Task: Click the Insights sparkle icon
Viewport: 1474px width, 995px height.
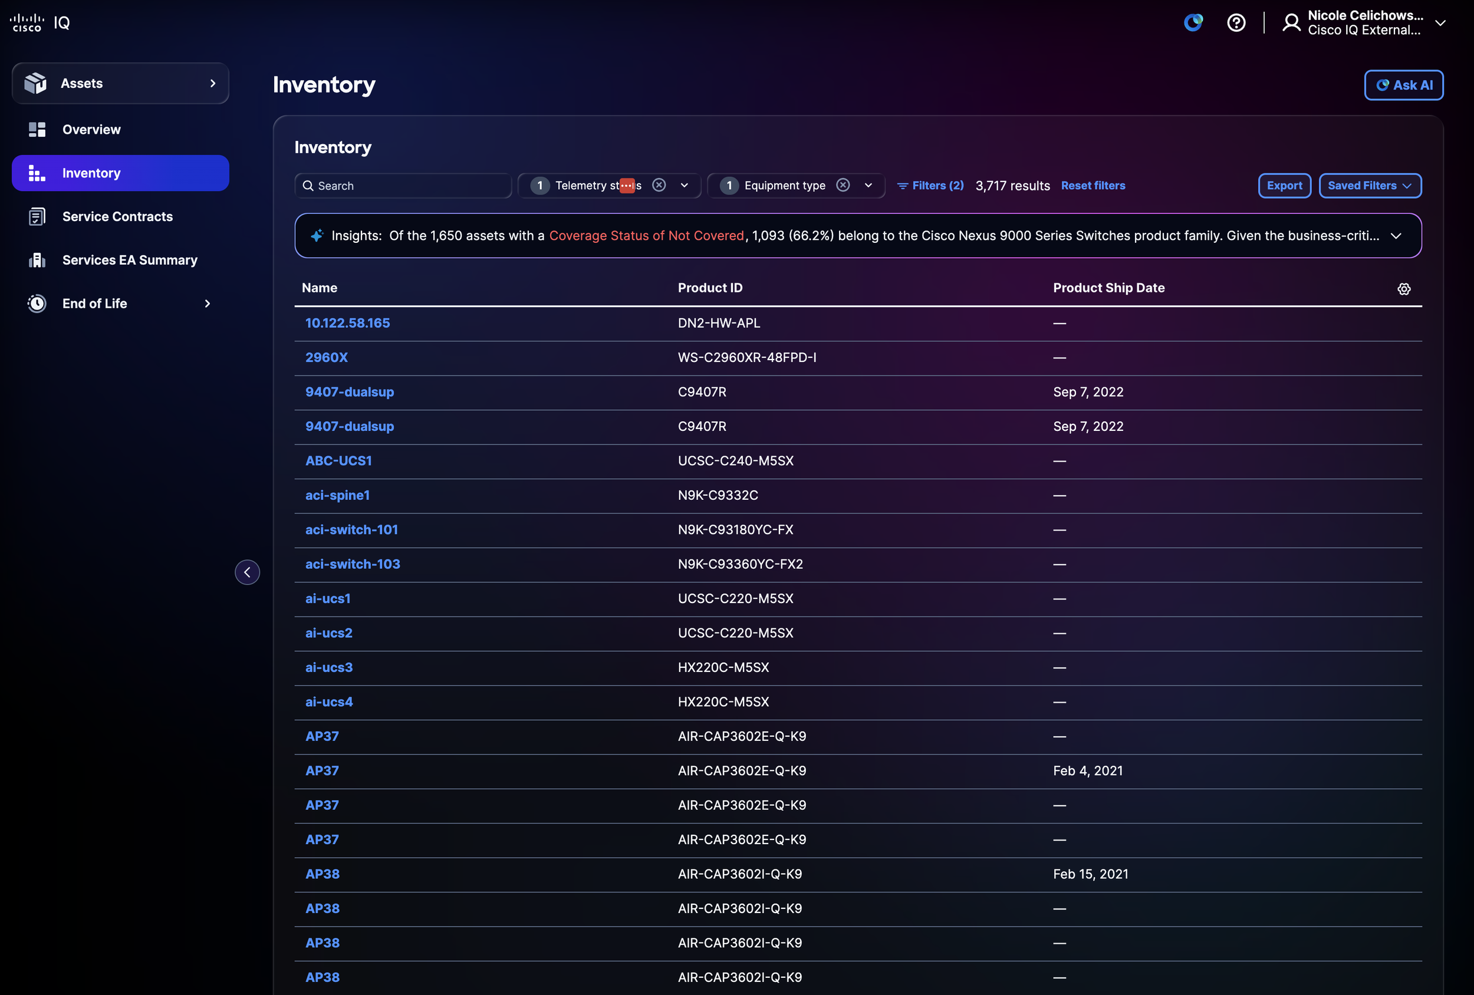Action: pyautogui.click(x=317, y=236)
